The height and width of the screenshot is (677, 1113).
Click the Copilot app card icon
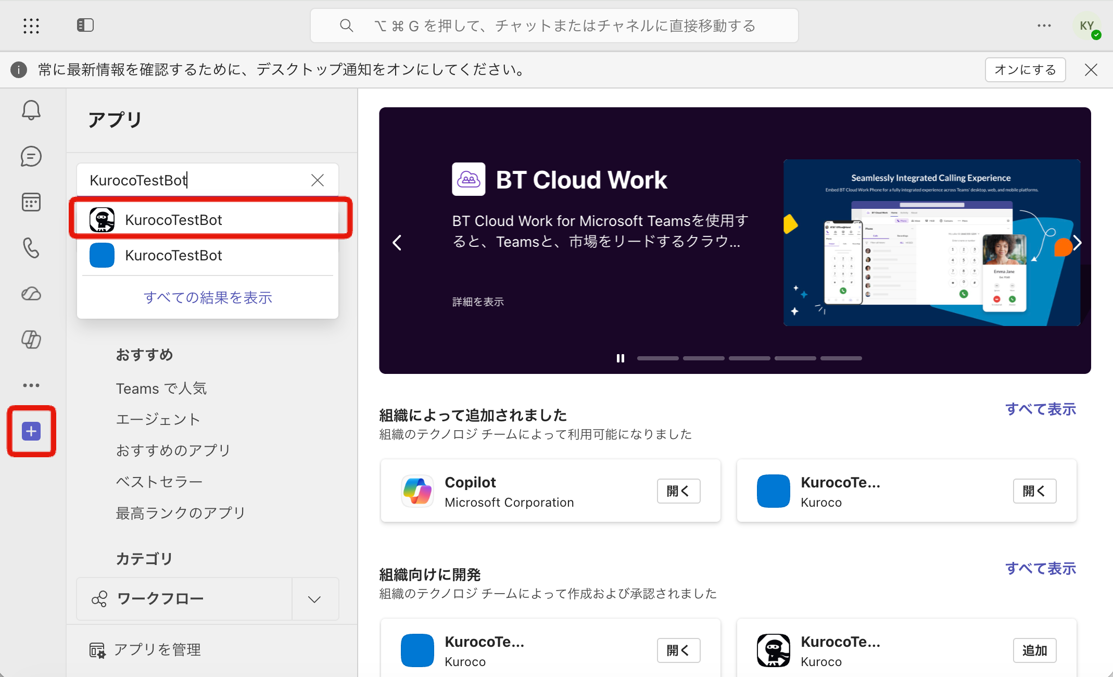(x=418, y=491)
